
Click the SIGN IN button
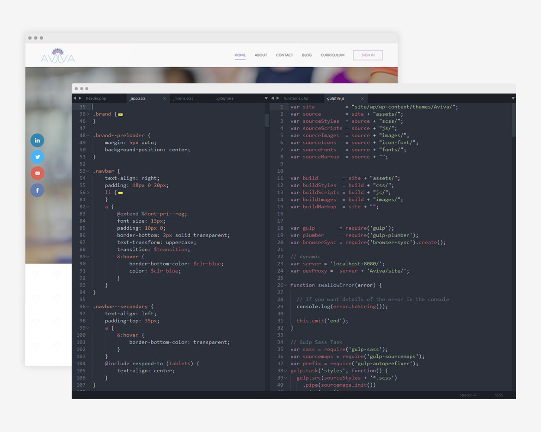368,55
